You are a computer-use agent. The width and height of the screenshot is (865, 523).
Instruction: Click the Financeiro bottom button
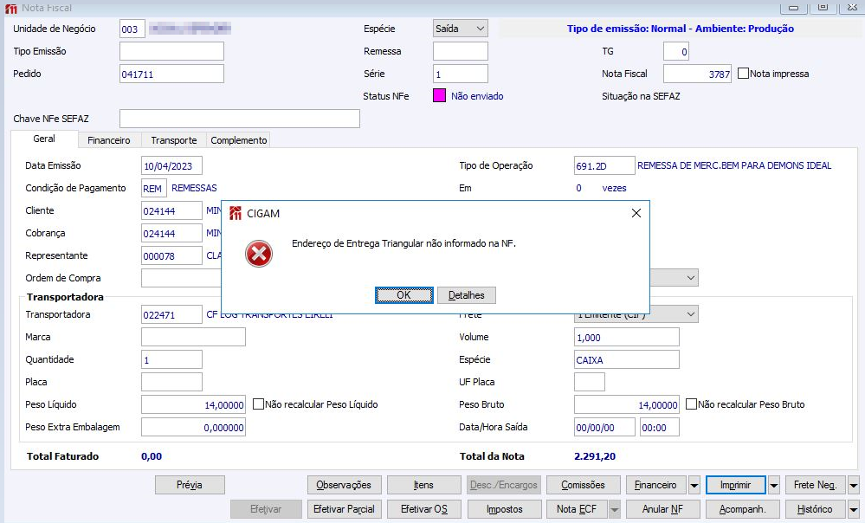656,485
